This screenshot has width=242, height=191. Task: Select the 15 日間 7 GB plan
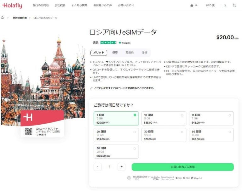pyautogui.click(x=211, y=118)
